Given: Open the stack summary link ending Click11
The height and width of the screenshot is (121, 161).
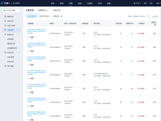Looking at the screenshot, I should coord(36,114).
